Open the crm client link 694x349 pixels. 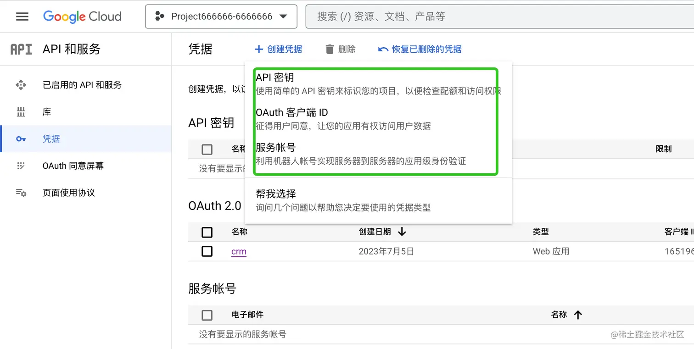tap(239, 251)
